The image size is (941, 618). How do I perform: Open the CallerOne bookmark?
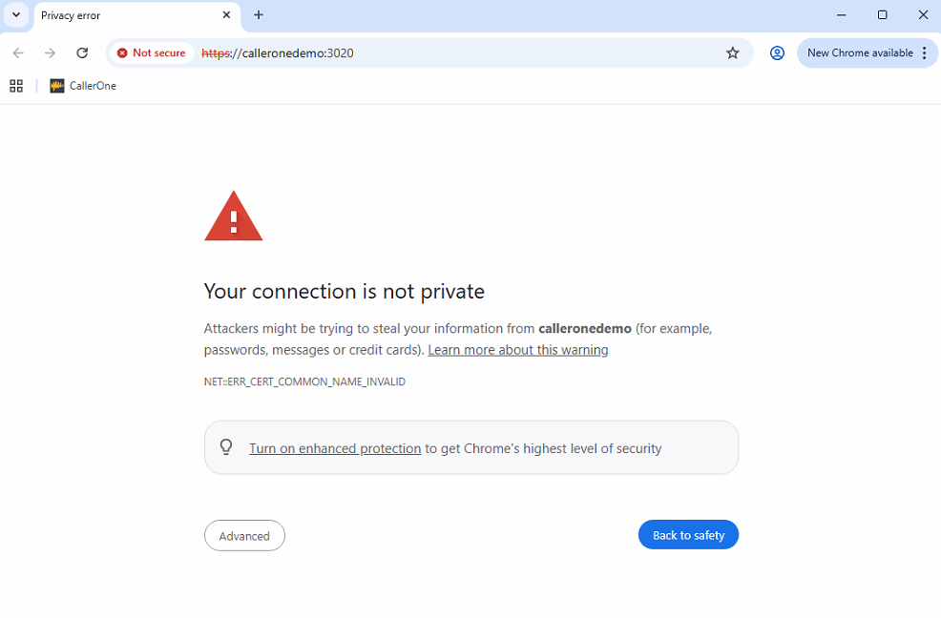tap(83, 86)
